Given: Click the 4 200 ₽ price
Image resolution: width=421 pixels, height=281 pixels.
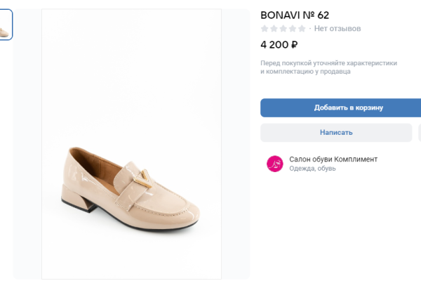Looking at the screenshot, I should (279, 45).
